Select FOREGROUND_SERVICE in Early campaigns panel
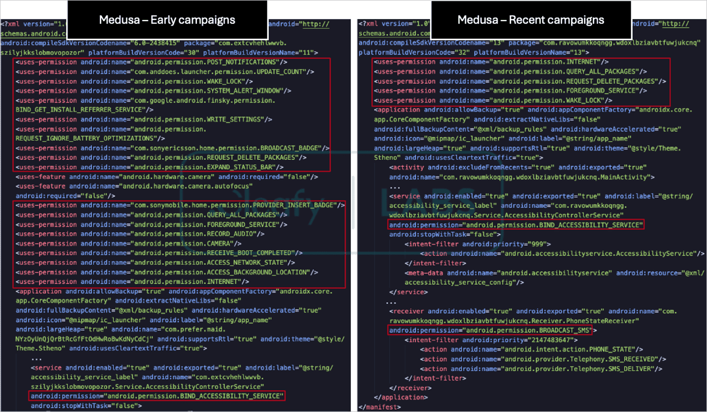 (x=151, y=224)
